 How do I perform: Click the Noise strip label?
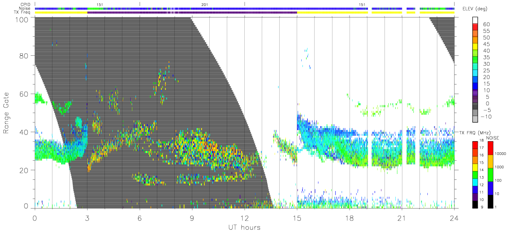[25, 8]
